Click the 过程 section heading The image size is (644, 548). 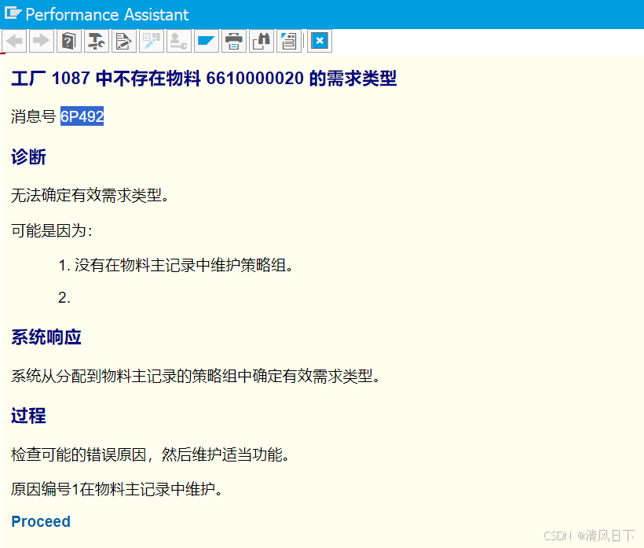click(x=28, y=416)
